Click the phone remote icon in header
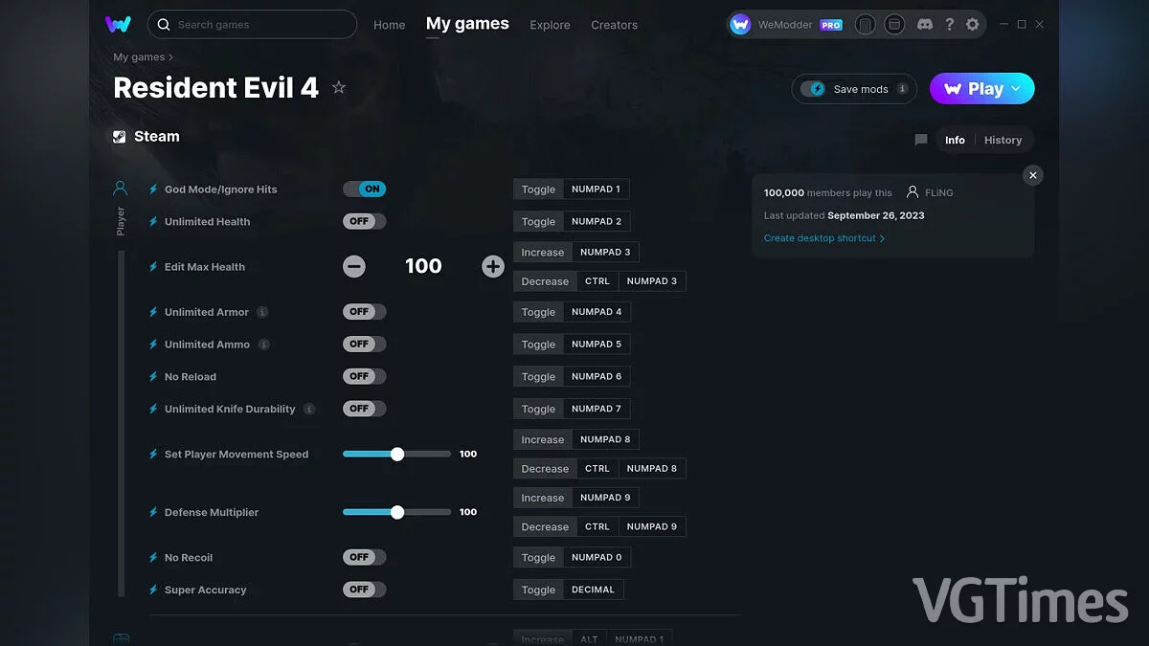 tap(866, 24)
